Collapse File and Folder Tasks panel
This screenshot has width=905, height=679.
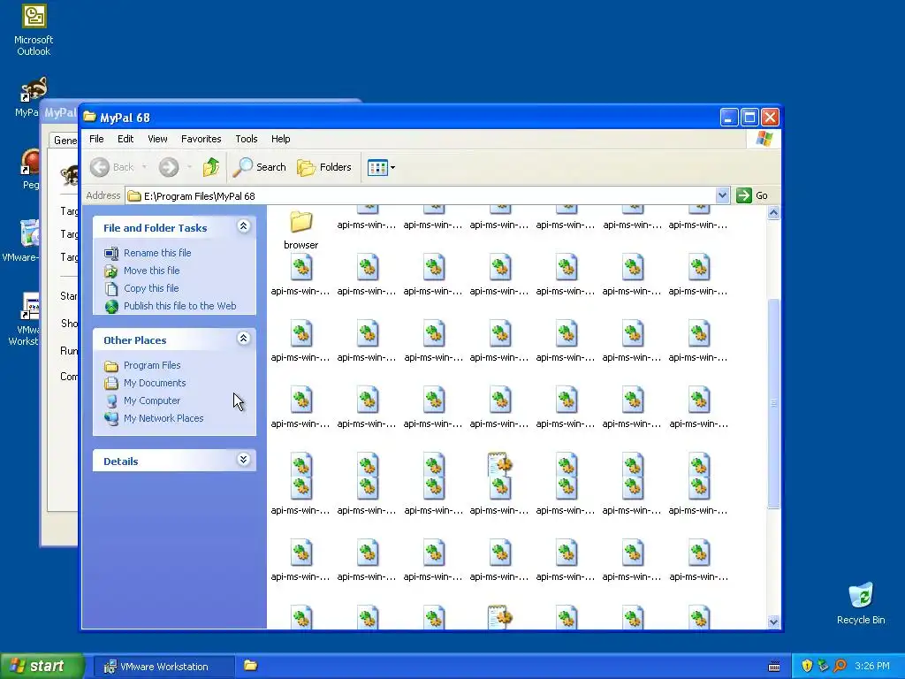[x=244, y=226]
